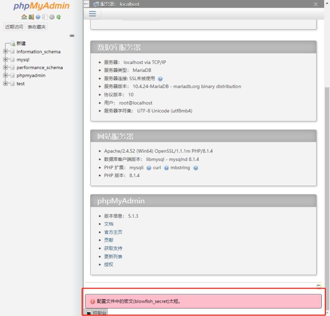Select 新建 to create a database

tap(21, 43)
